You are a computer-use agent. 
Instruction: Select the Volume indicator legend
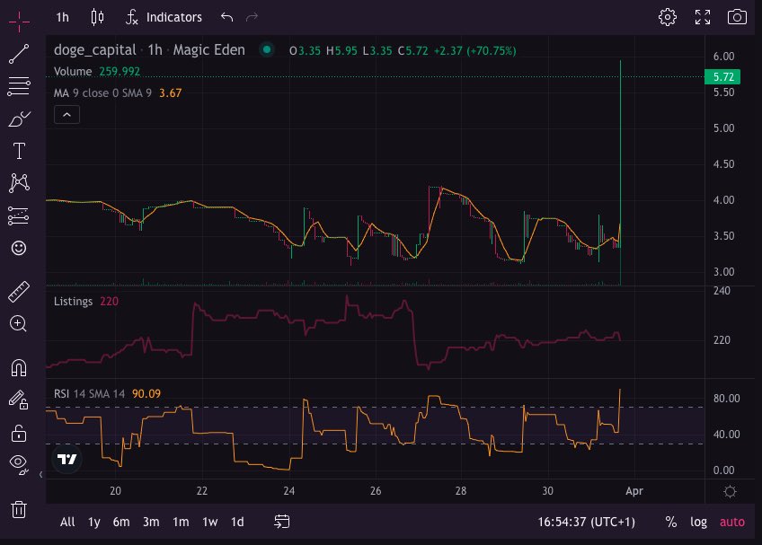coord(73,72)
